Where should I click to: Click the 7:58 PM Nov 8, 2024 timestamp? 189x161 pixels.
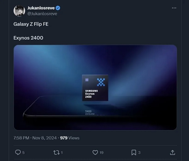(35, 138)
